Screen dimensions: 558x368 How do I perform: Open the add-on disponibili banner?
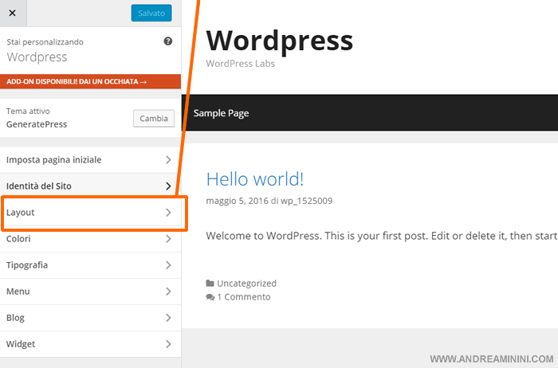(x=90, y=81)
